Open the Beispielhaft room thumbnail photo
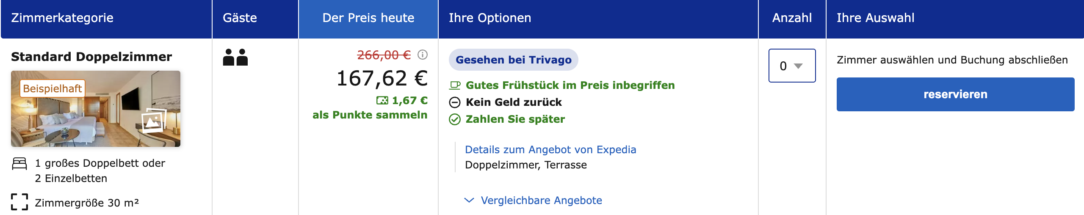 click(x=96, y=109)
